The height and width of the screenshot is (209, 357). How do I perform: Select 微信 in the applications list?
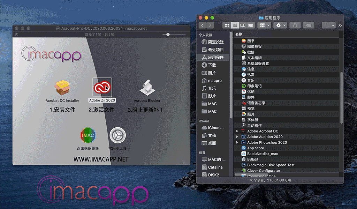pos(287,52)
